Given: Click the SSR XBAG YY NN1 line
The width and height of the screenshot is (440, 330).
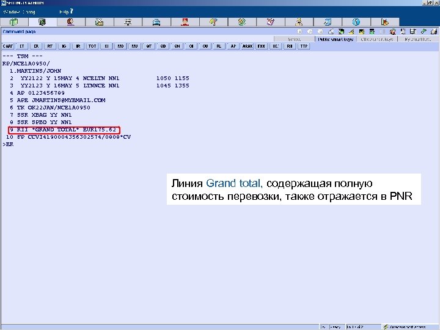Looking at the screenshot, I should [x=41, y=115].
